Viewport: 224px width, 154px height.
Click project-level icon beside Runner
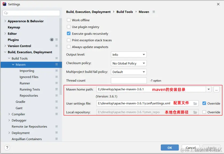tap(57, 83)
